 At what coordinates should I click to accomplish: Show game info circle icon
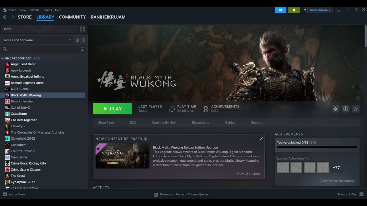(x=345, y=109)
